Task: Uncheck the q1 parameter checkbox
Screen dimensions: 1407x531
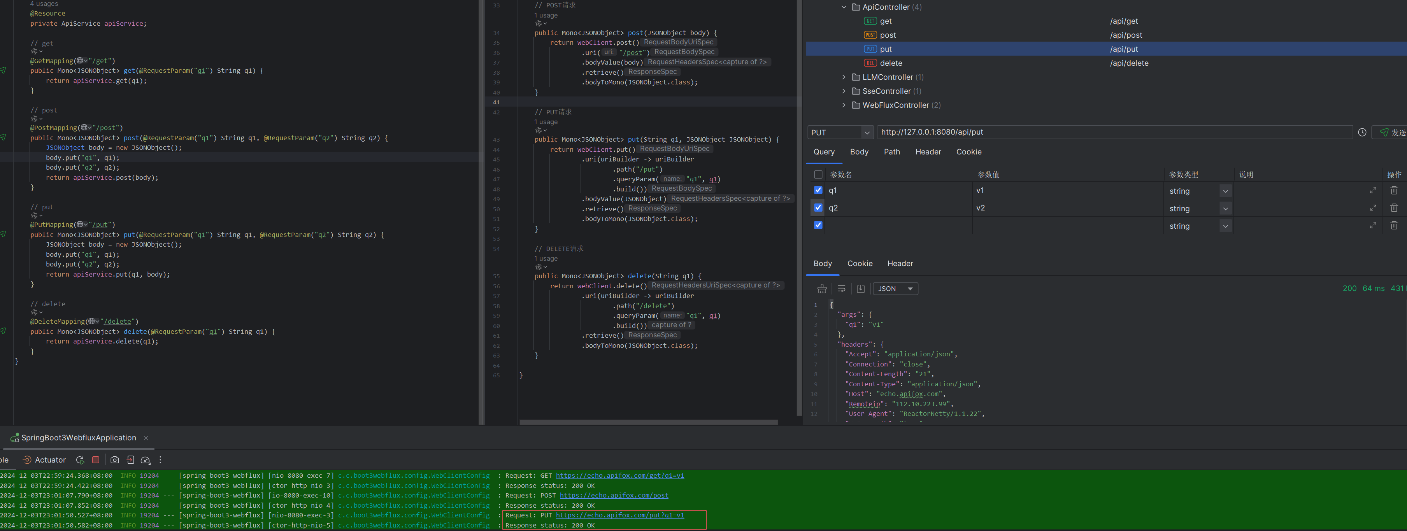Action: click(x=818, y=190)
